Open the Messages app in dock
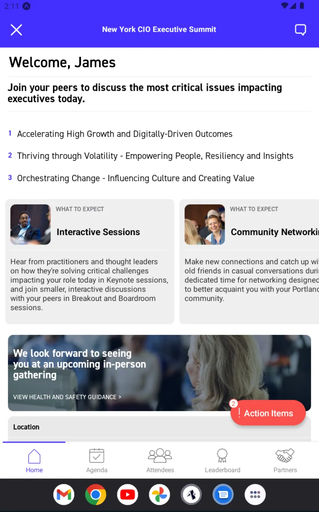The image size is (319, 512). (x=223, y=494)
